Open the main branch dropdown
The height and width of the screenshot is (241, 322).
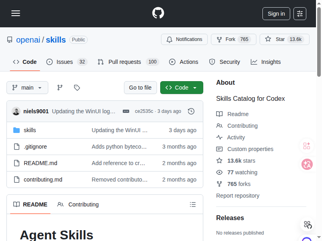click(x=27, y=88)
